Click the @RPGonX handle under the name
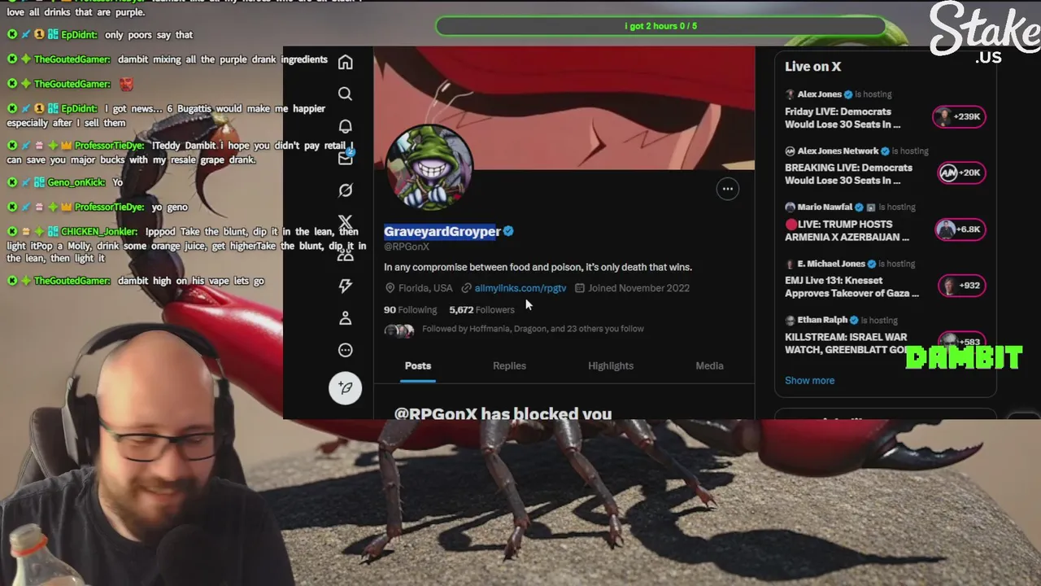 point(407,247)
